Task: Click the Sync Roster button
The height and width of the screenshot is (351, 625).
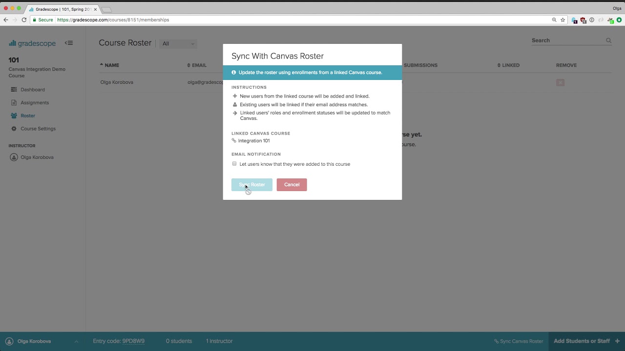Action: click(251, 185)
